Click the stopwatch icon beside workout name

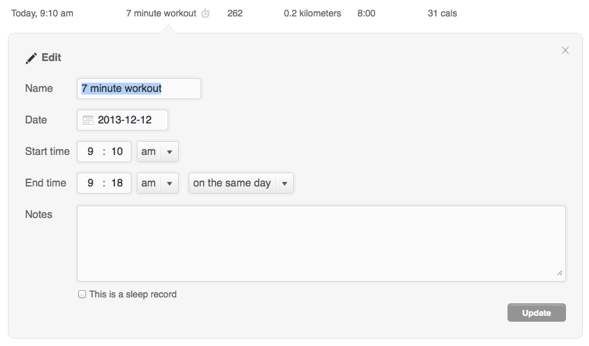tap(206, 14)
